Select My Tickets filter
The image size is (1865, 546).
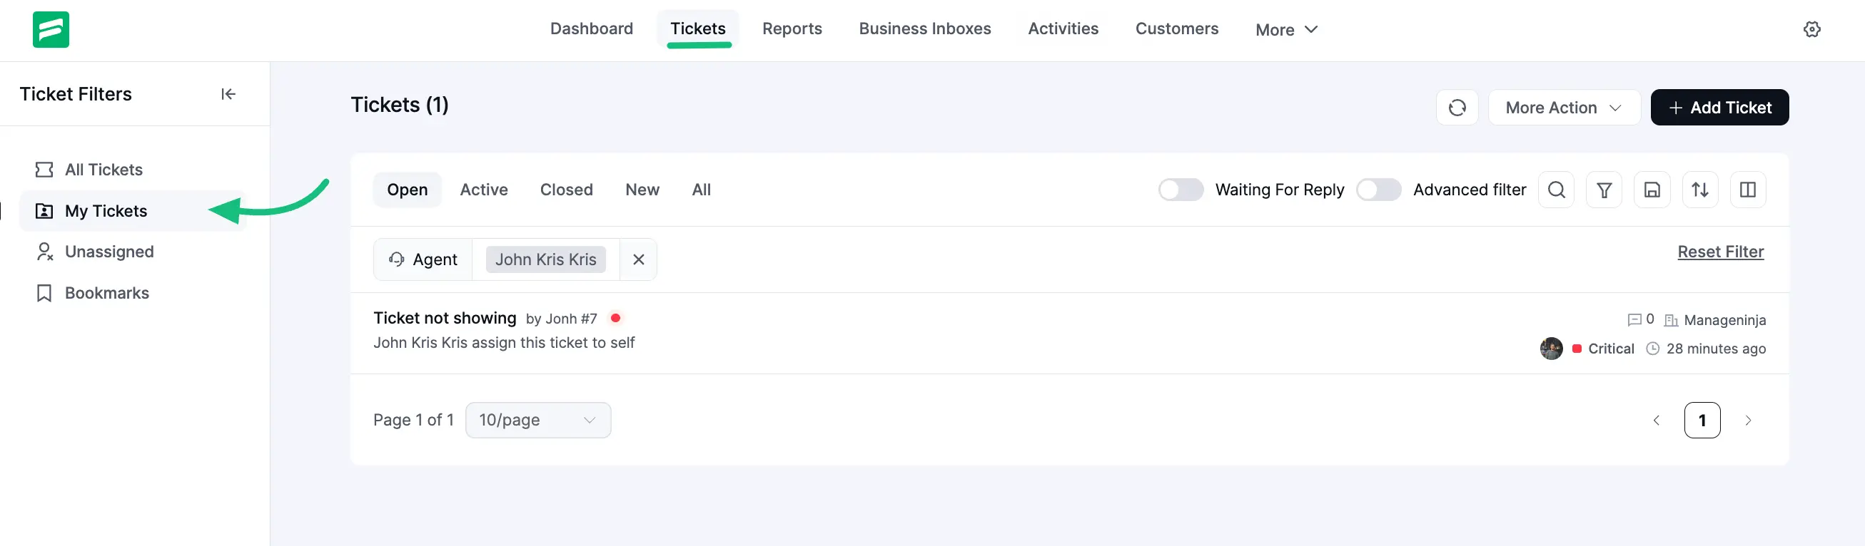pos(133,211)
